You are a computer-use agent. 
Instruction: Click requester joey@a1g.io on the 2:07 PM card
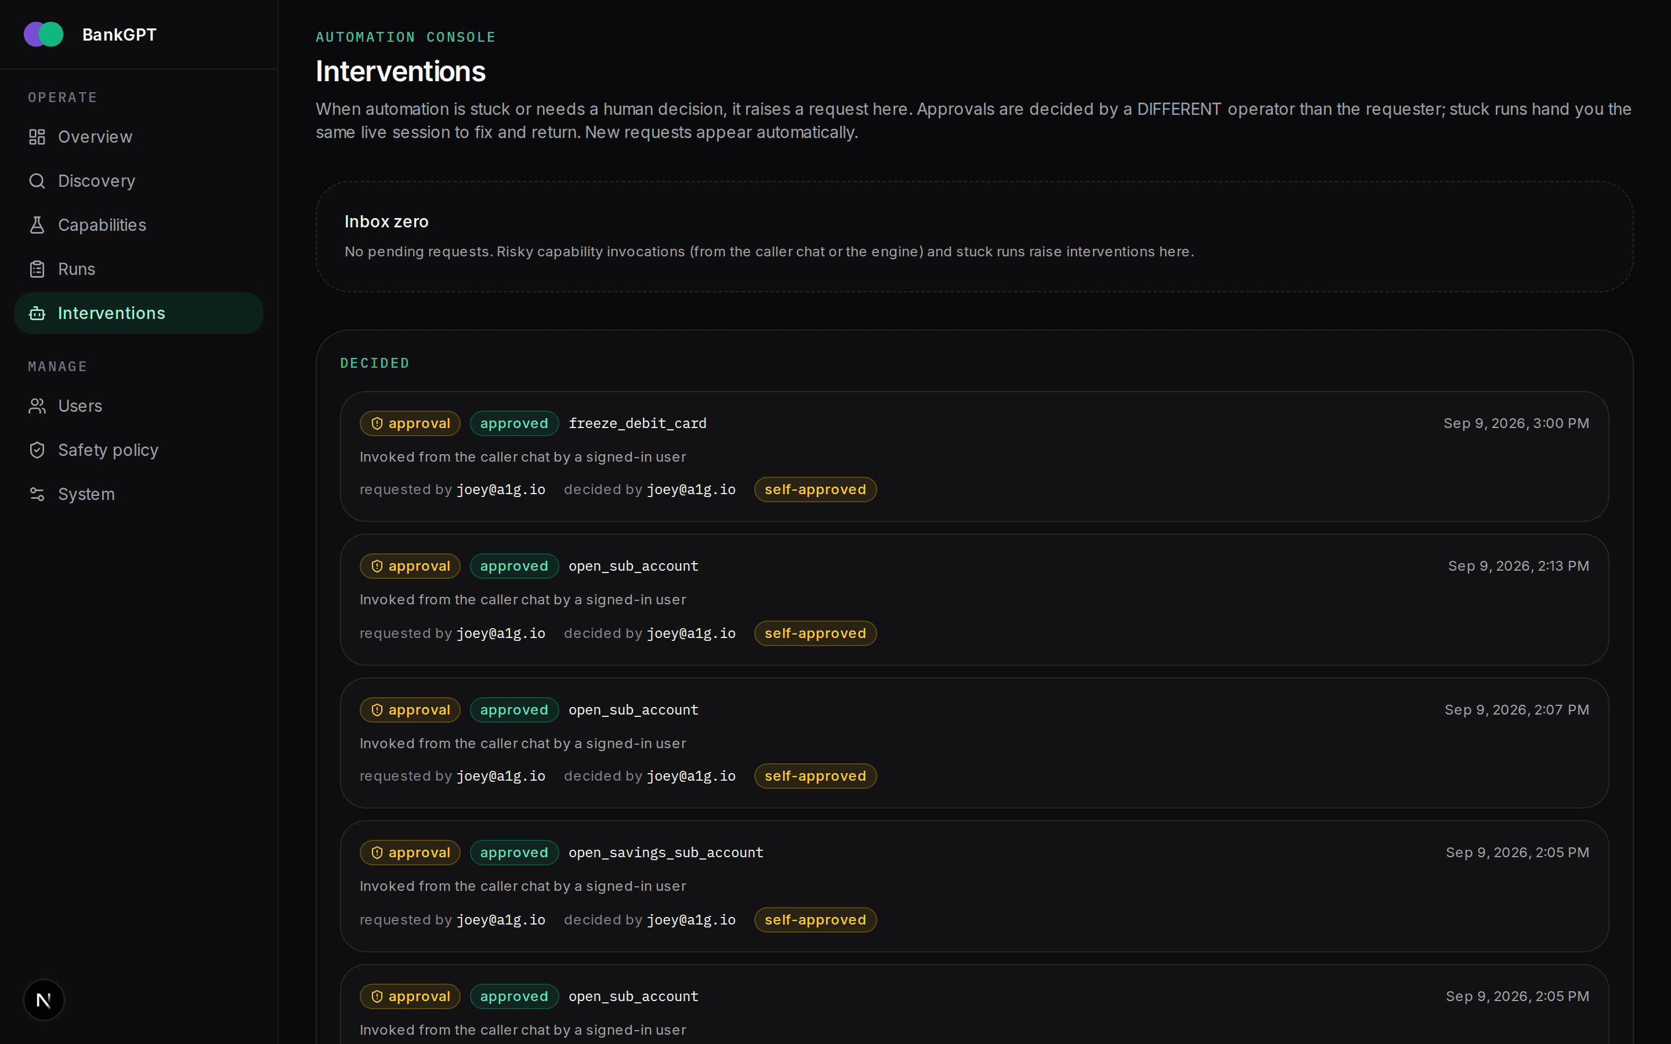click(x=501, y=776)
